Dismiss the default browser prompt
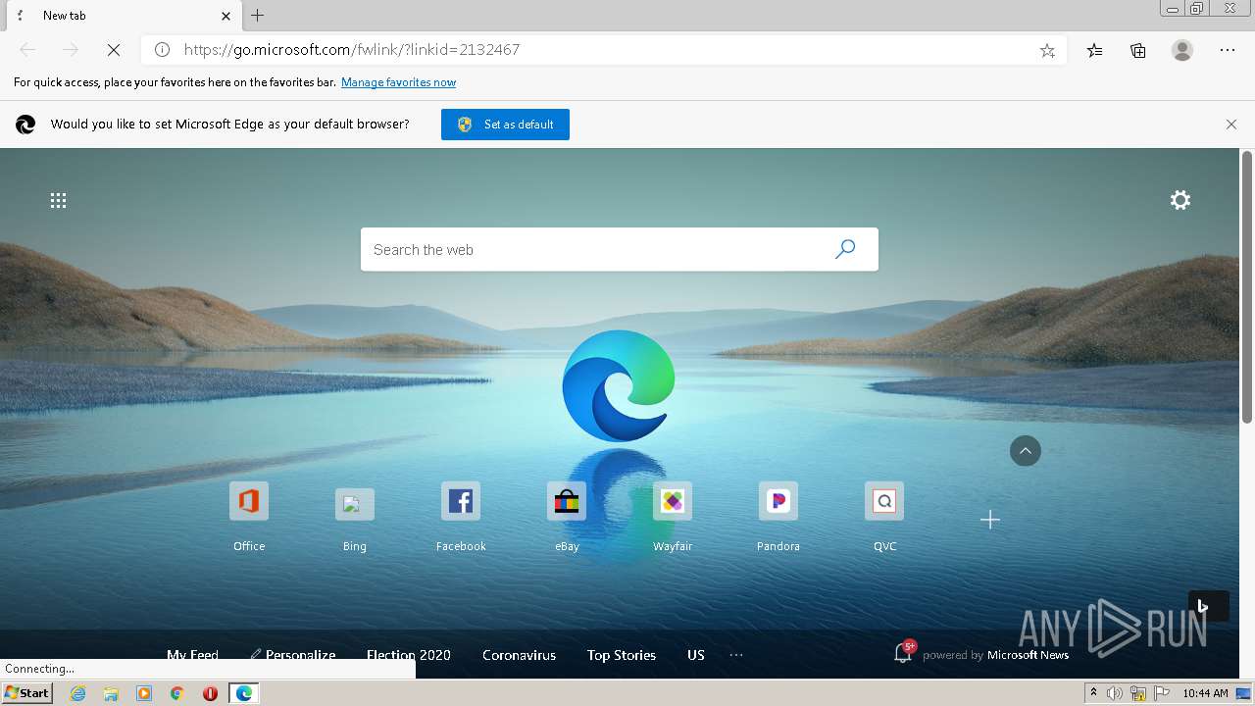 tap(1231, 125)
